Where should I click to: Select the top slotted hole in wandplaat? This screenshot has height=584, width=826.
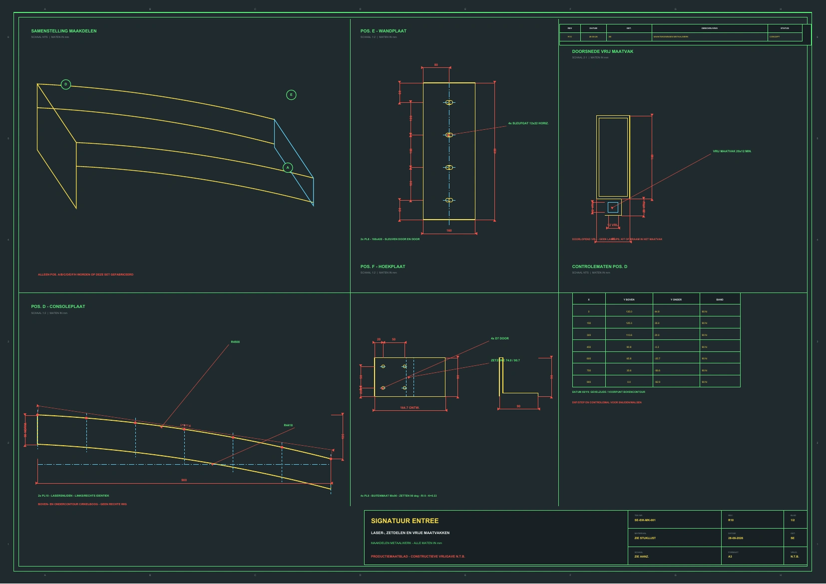[x=449, y=102]
